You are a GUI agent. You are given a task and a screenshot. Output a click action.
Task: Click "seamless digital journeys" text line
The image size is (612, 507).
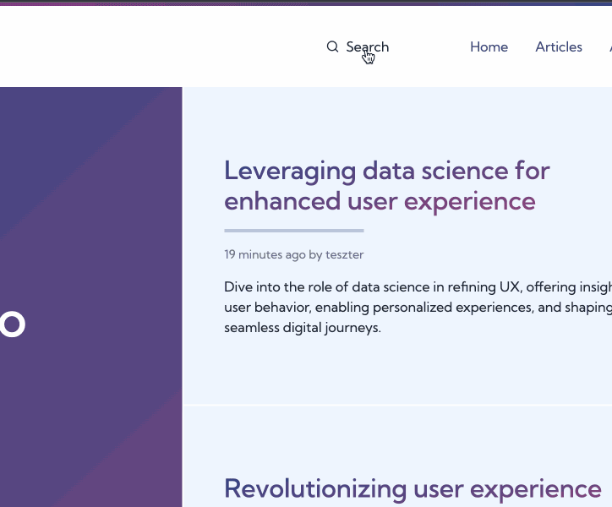click(303, 328)
